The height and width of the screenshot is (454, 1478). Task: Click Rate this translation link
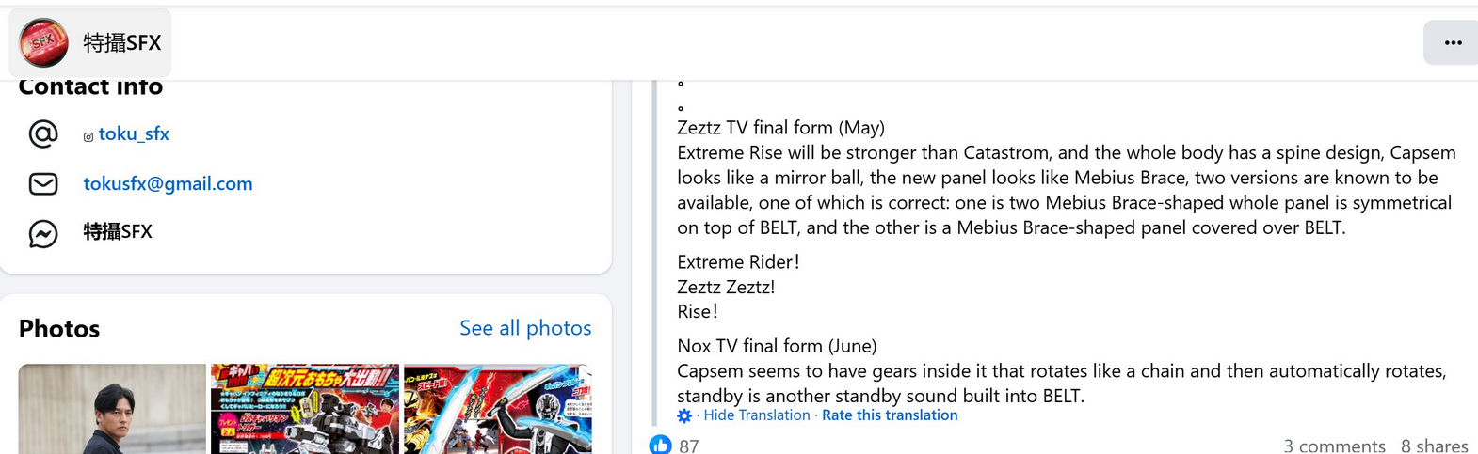890,415
